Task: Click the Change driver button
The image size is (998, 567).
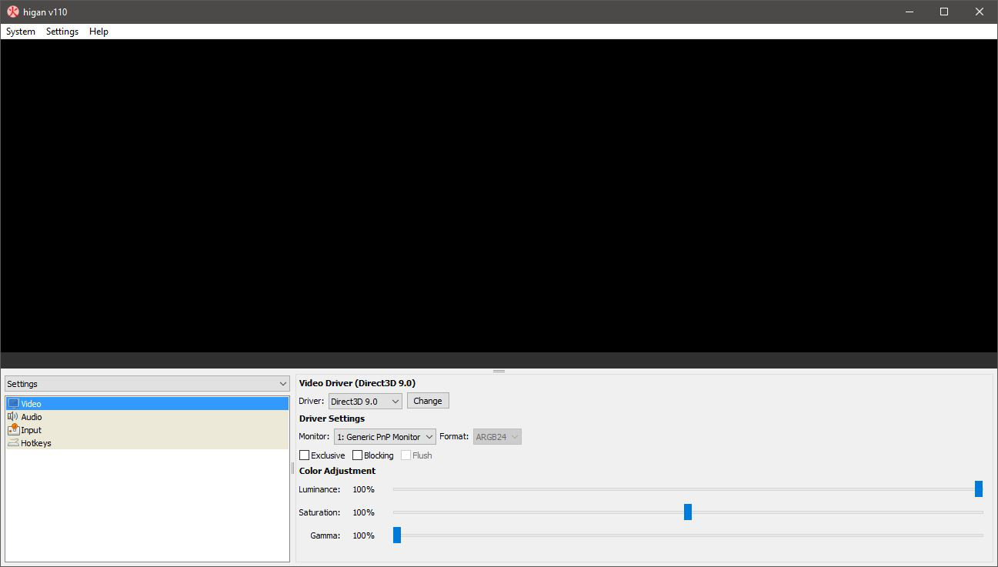Action: click(428, 401)
